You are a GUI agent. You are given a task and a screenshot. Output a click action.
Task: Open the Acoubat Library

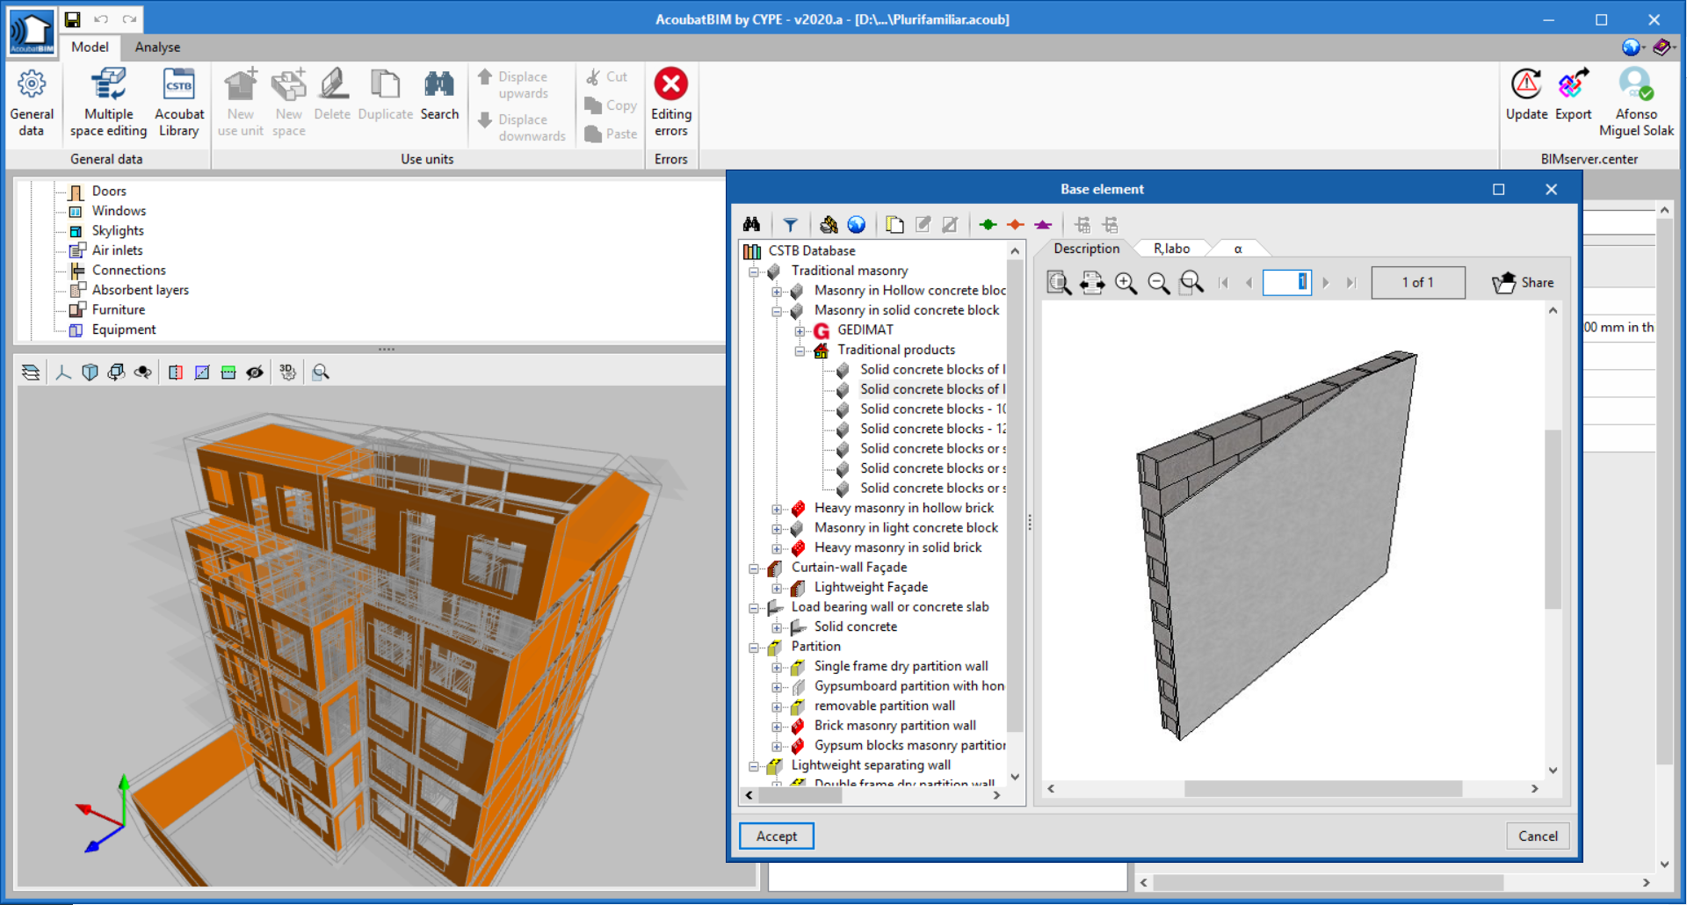tap(179, 99)
